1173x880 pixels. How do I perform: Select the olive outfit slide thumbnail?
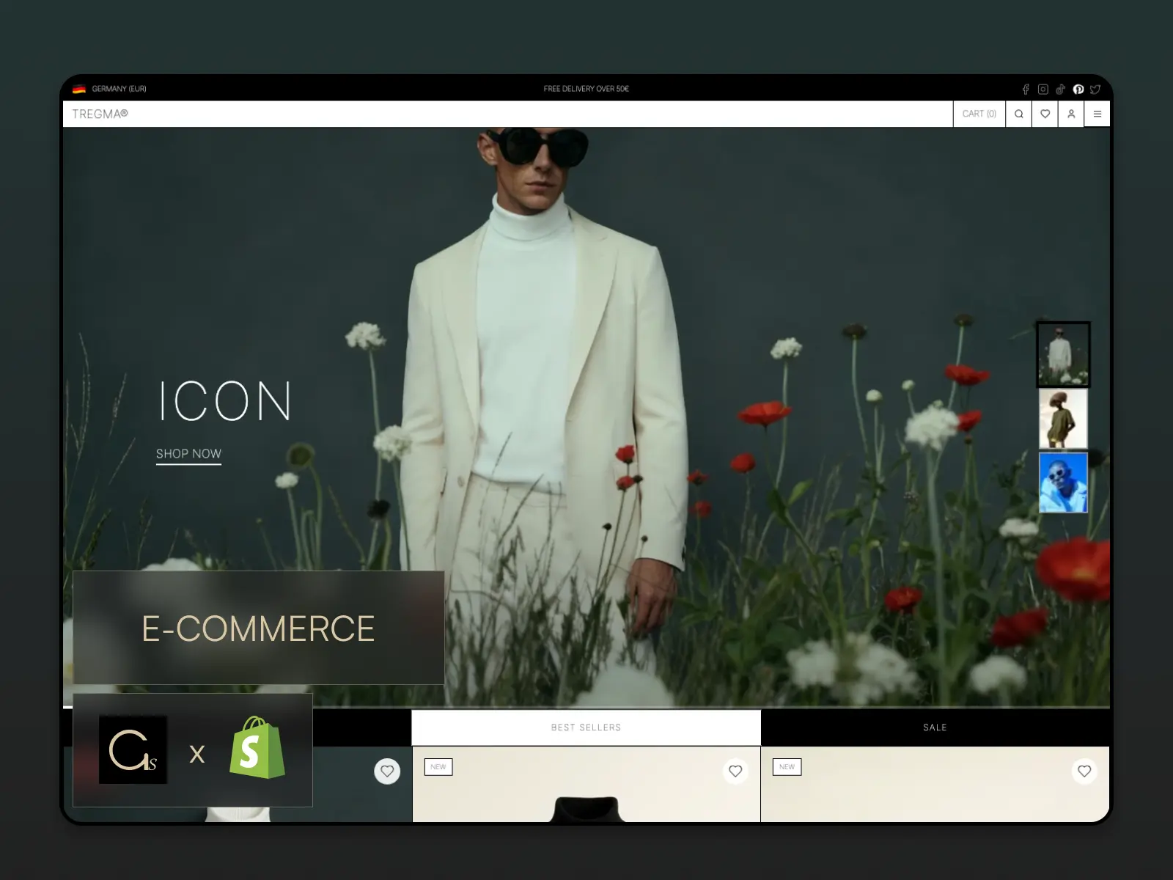click(x=1063, y=419)
